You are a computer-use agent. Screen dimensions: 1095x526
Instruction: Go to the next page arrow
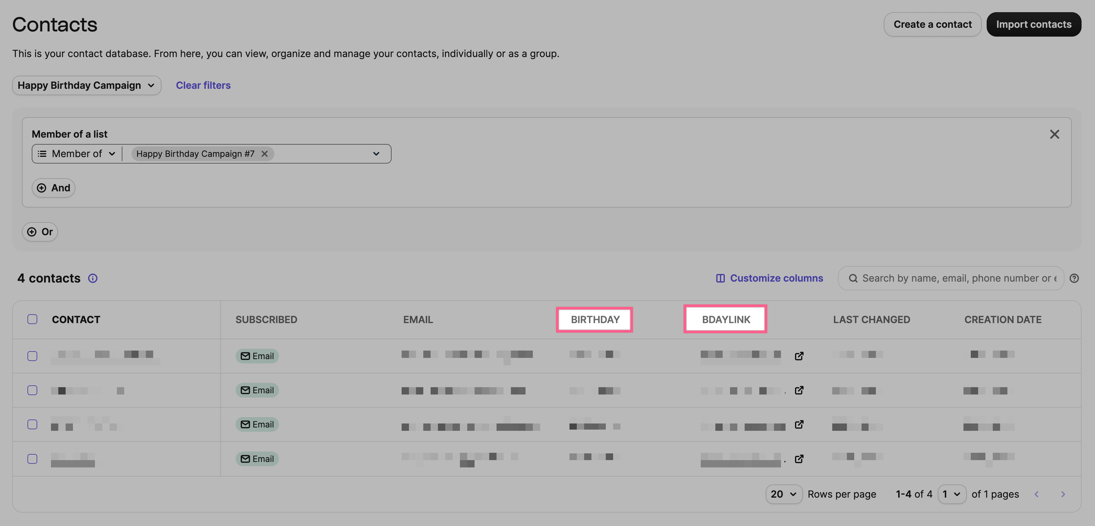point(1063,494)
